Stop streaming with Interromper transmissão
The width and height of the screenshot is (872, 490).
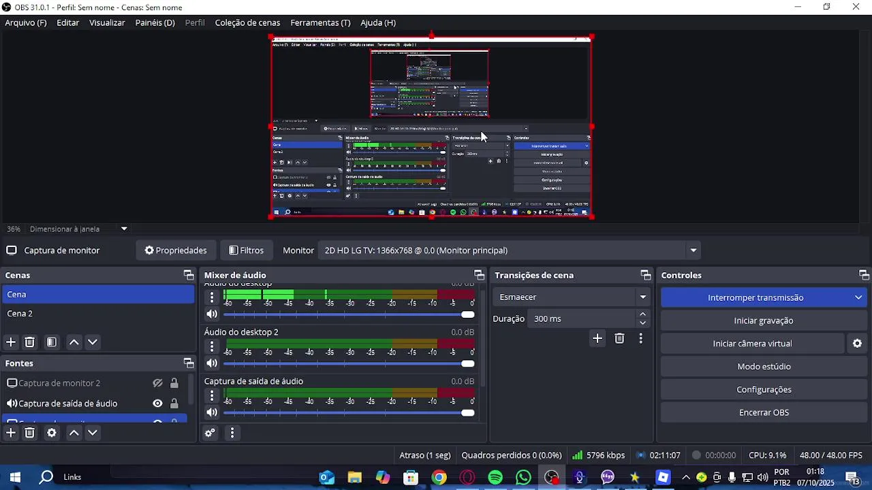coord(755,297)
